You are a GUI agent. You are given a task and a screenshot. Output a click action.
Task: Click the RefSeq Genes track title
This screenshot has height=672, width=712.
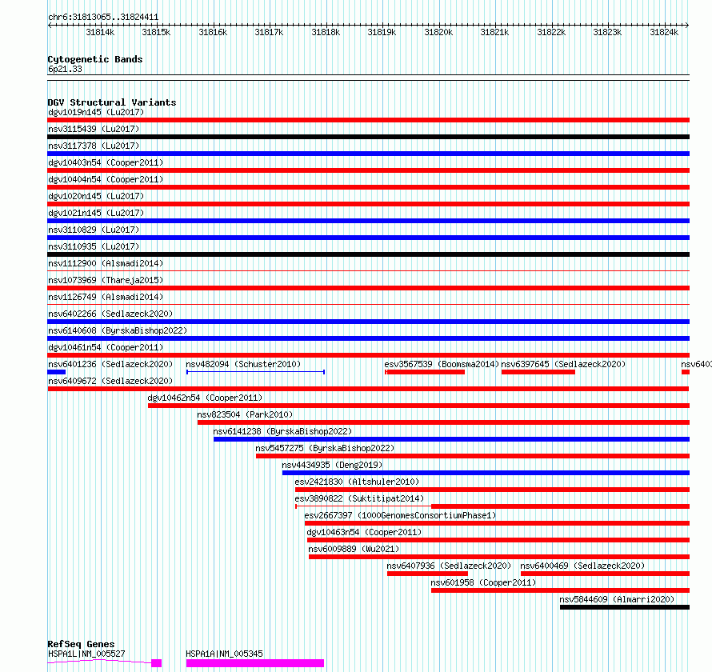(81, 644)
